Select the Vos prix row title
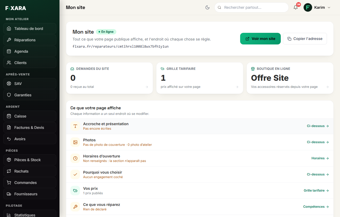Image resolution: width=340 pixels, height=217 pixels. click(x=91, y=188)
